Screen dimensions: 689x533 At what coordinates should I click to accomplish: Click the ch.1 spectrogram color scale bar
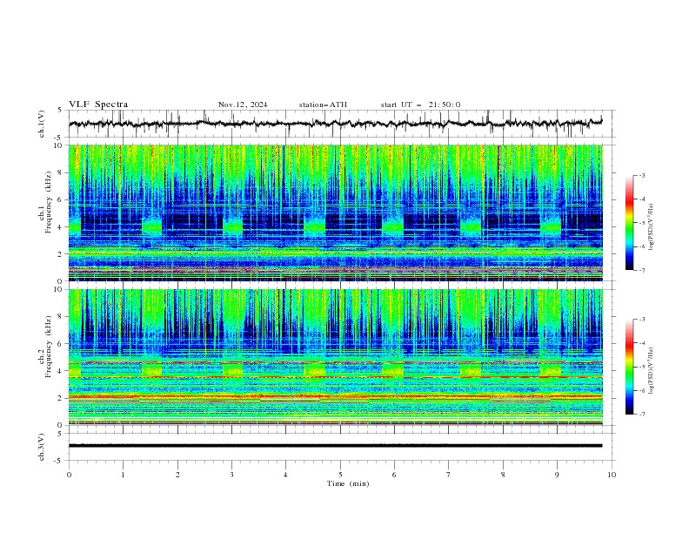pyautogui.click(x=629, y=222)
